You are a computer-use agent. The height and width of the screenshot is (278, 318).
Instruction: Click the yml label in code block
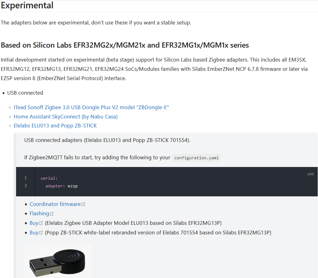(x=311, y=174)
